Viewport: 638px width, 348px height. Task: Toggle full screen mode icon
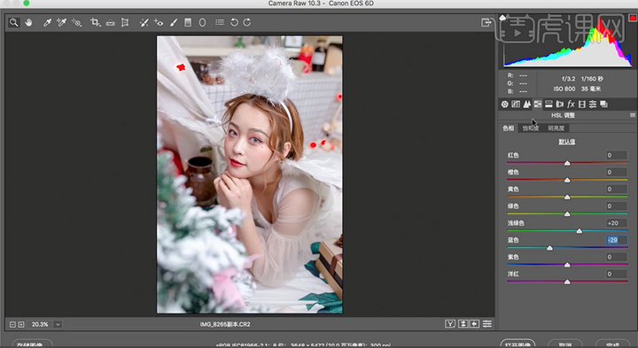pos(486,22)
